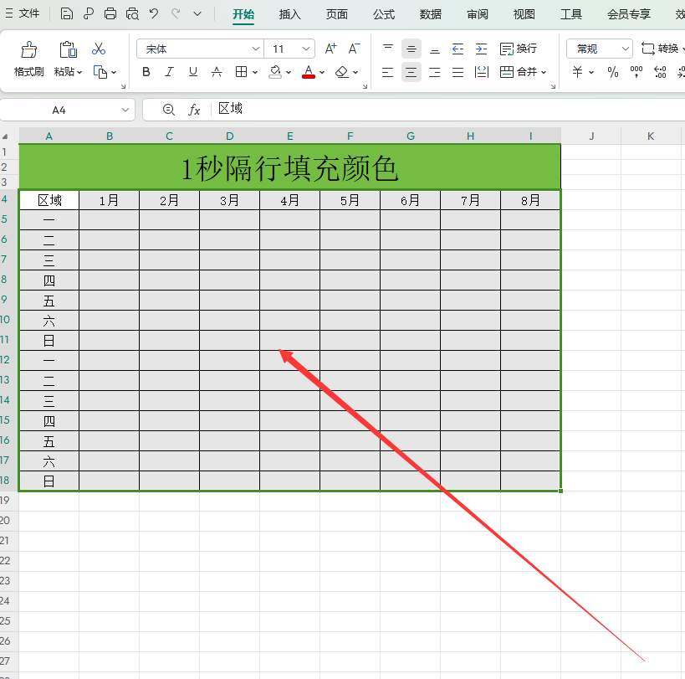Click the fx Insert Function button
Screen dimensions: 685x679
(x=194, y=110)
